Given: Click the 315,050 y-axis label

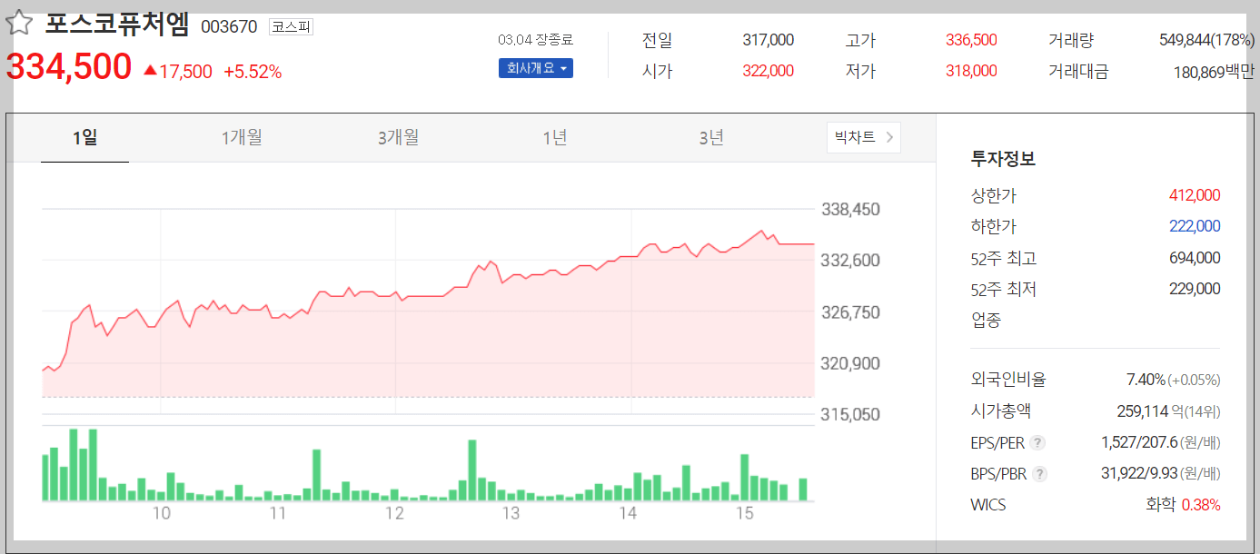Looking at the screenshot, I should [x=850, y=414].
